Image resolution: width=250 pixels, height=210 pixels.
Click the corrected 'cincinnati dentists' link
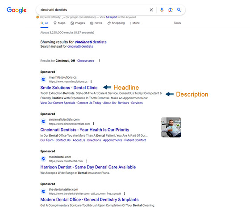click(91, 42)
